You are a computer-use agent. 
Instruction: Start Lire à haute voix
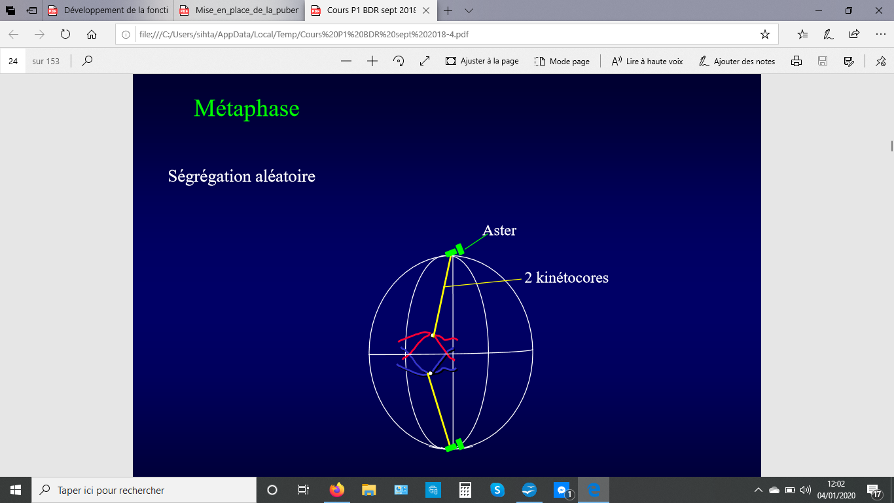(647, 61)
